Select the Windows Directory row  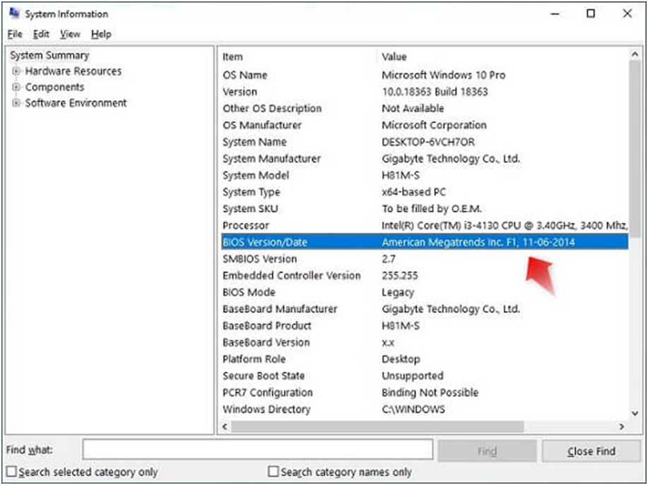425,409
